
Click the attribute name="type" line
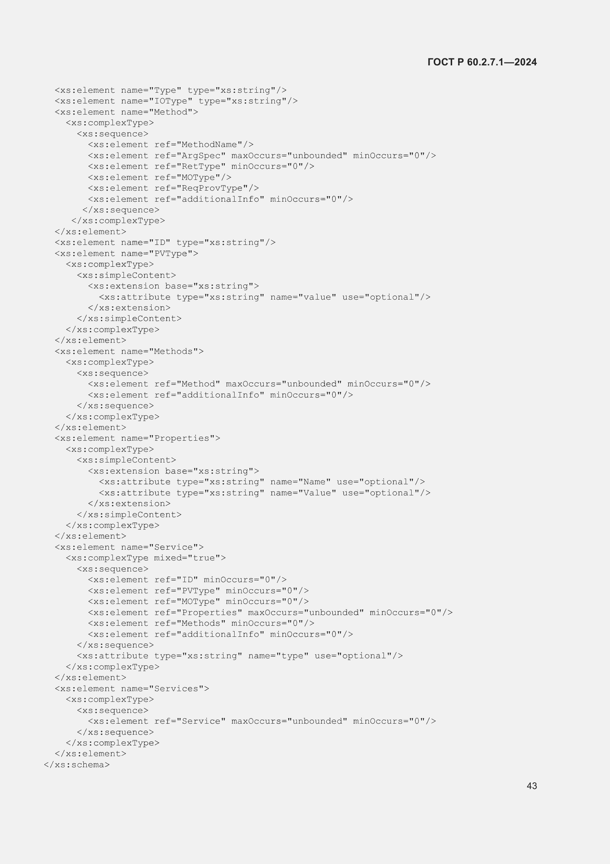[x=240, y=656]
